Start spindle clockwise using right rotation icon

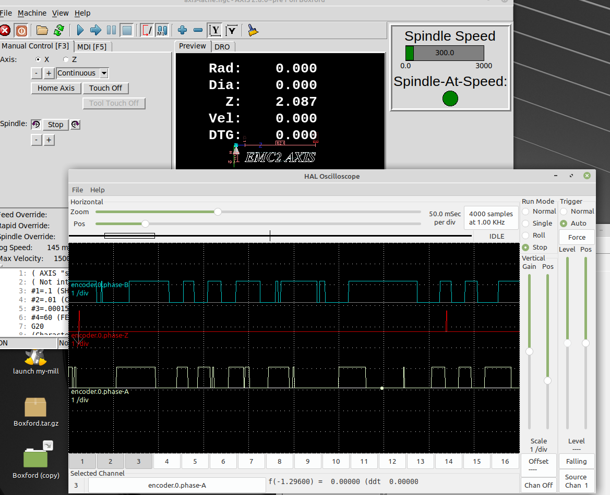tap(75, 125)
